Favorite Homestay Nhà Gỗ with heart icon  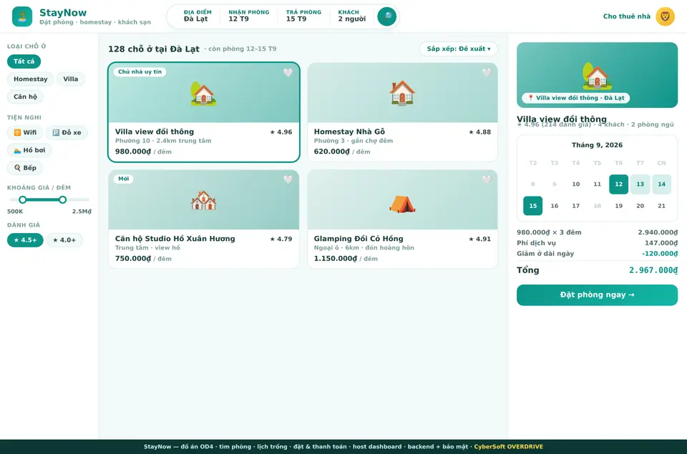pos(487,73)
